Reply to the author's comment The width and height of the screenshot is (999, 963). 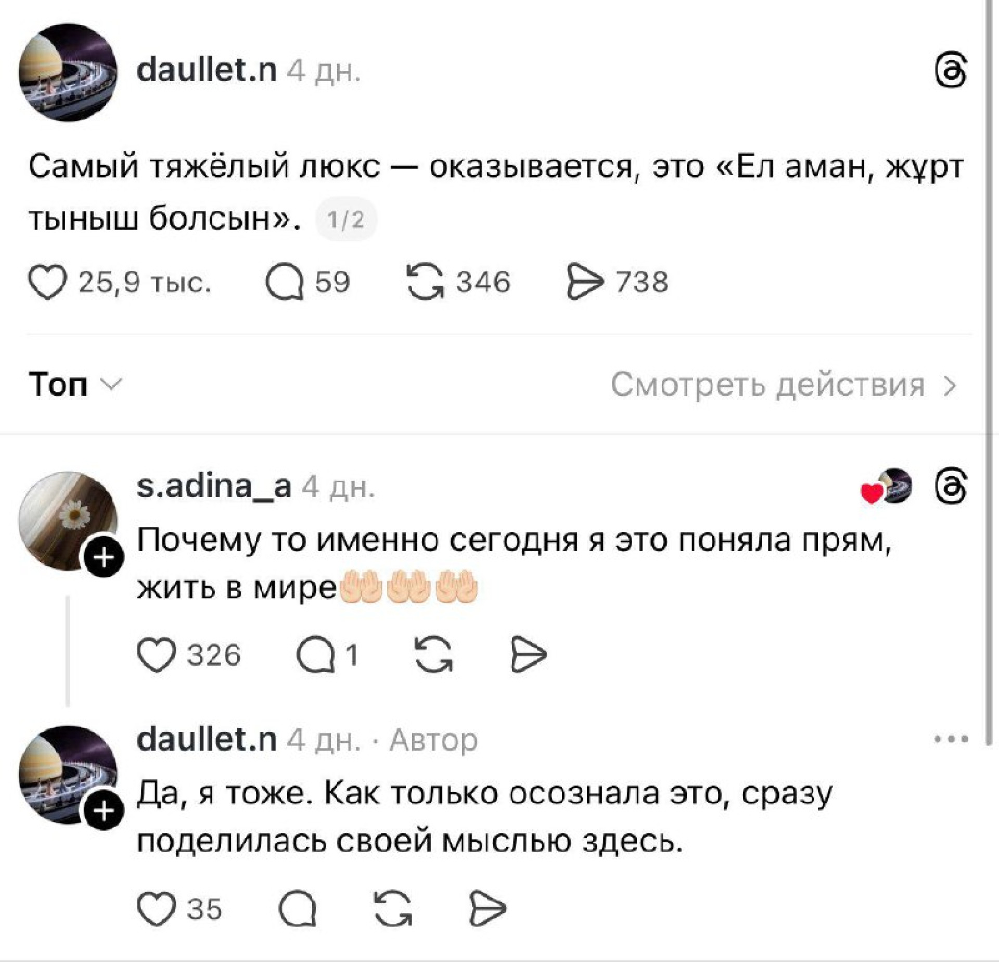[297, 910]
